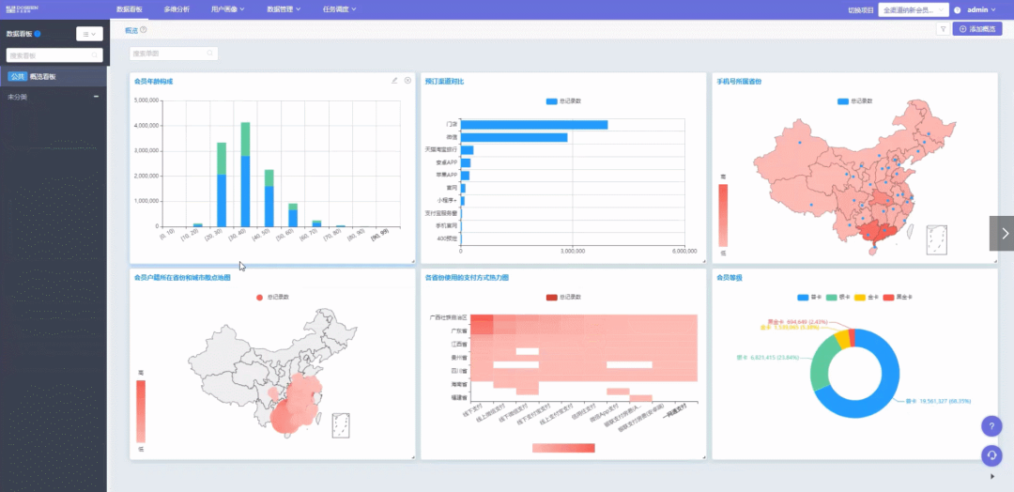The image size is (1014, 492).
Task: Click the 预订渠道对比 chart title
Action: pos(444,82)
